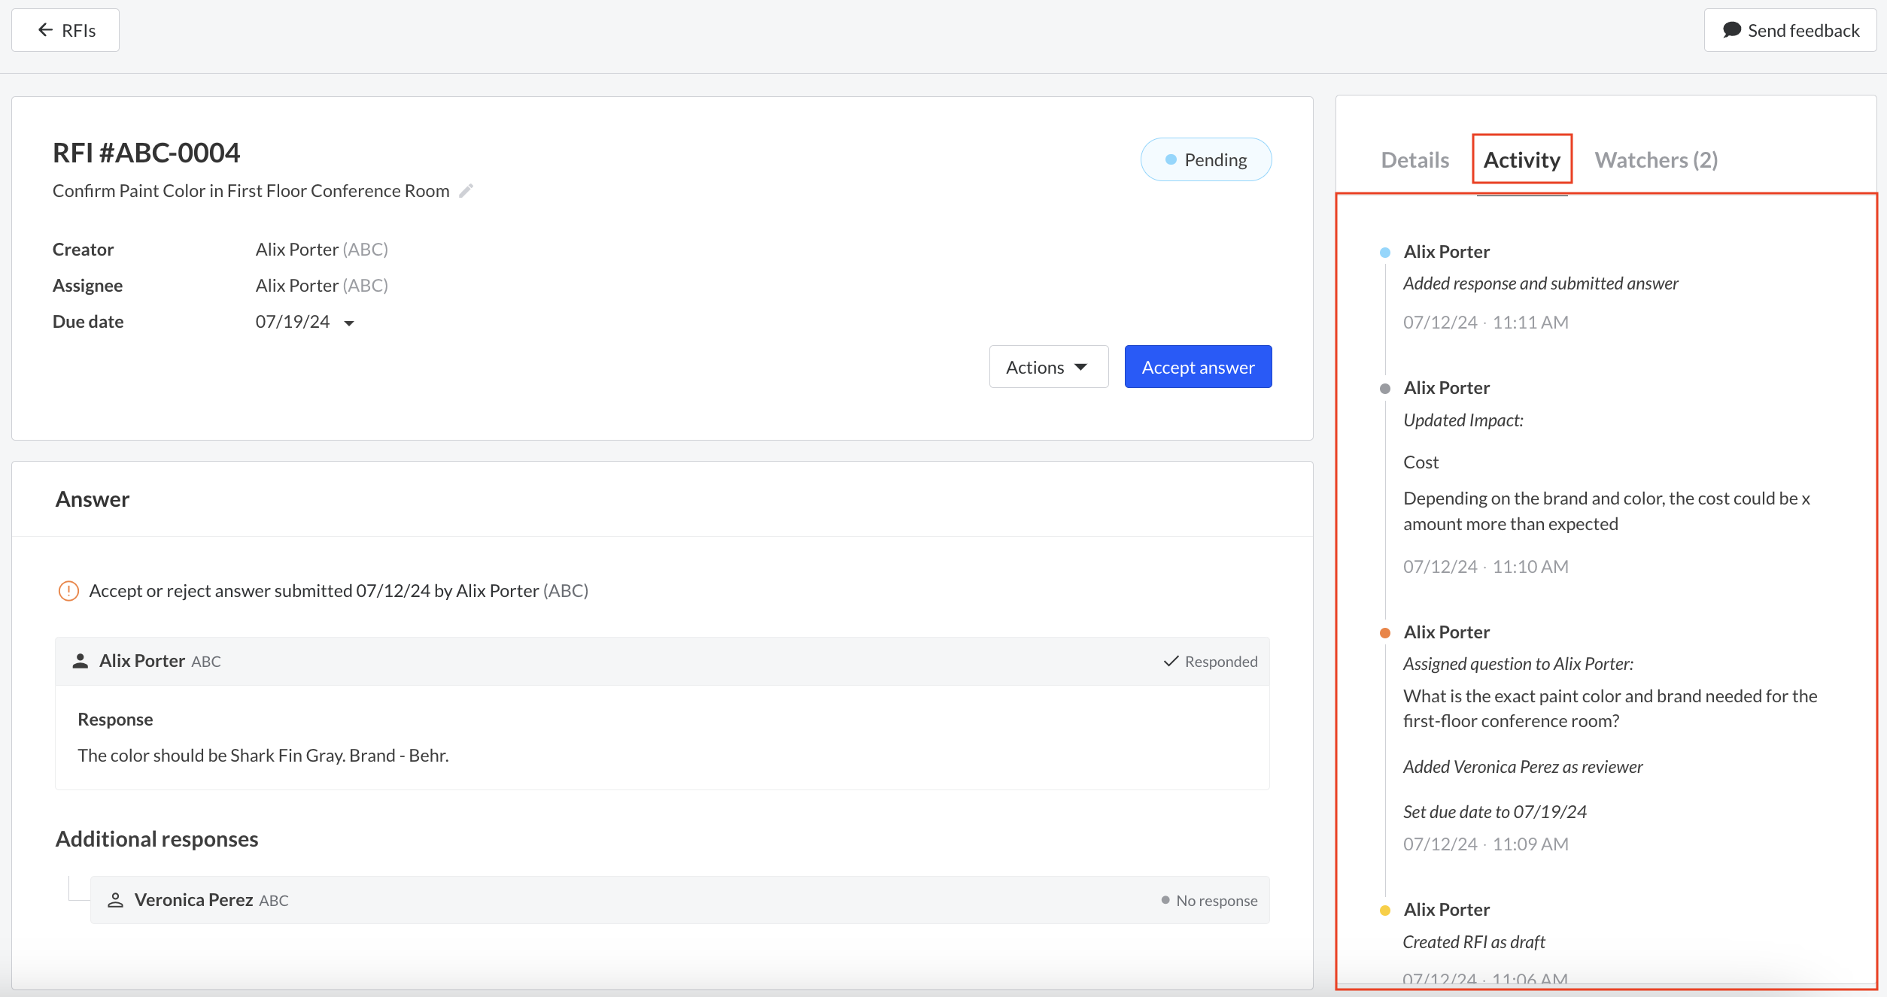Click the Pending status badge
Viewport: 1887px width, 997px height.
(1205, 159)
